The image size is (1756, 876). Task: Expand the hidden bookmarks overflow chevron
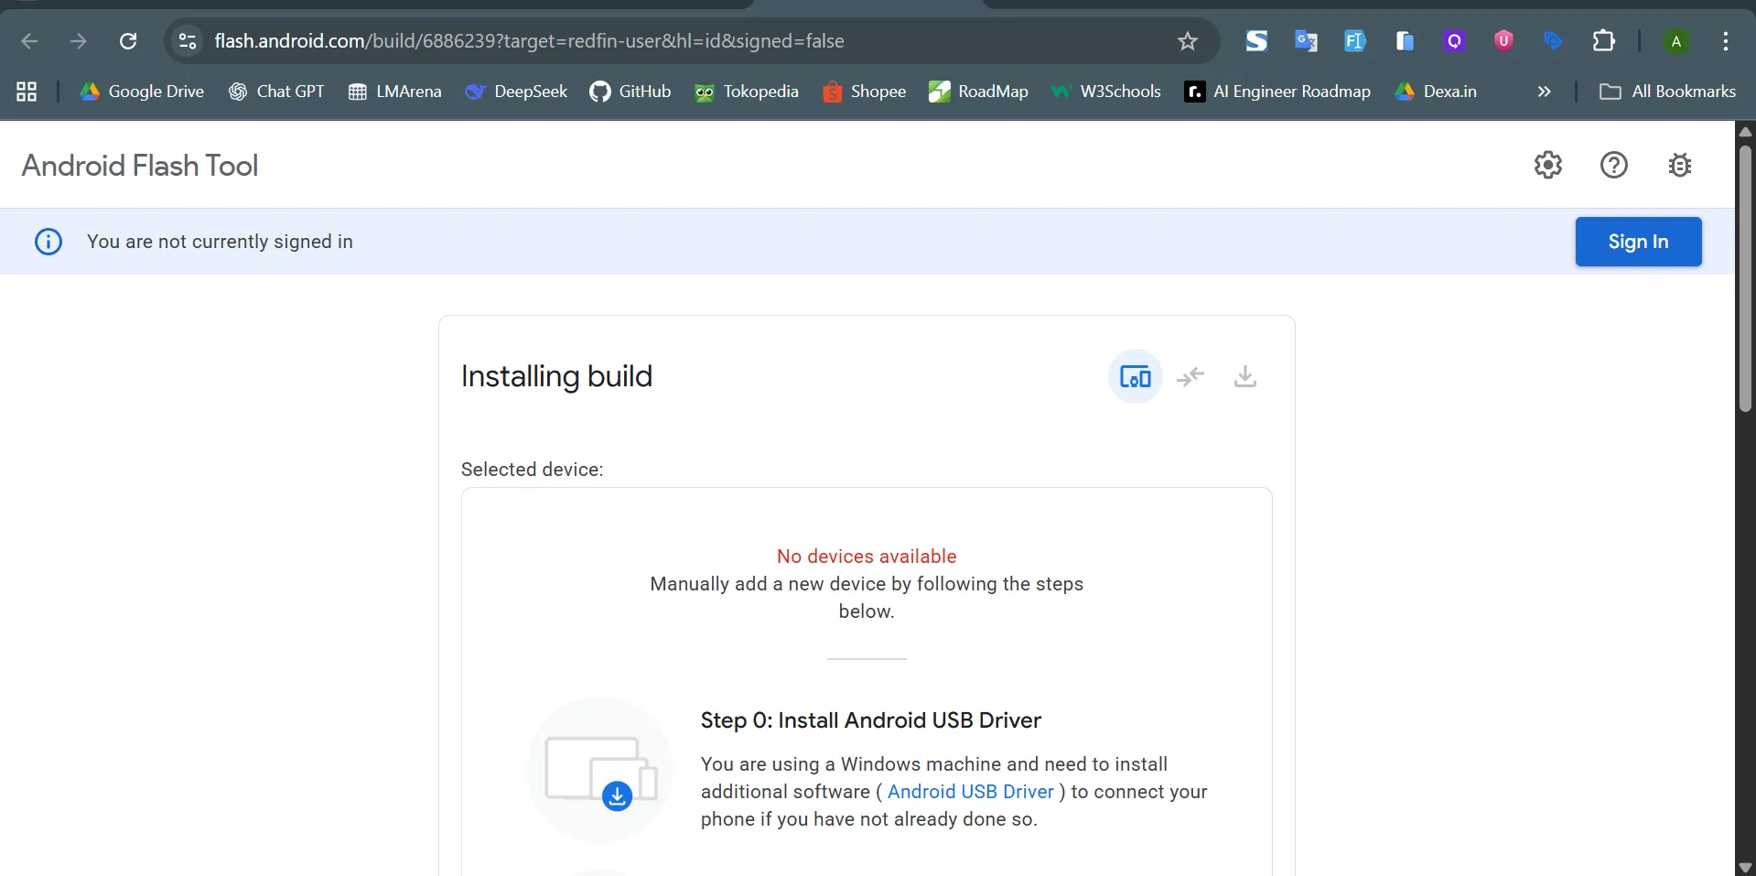point(1544,92)
